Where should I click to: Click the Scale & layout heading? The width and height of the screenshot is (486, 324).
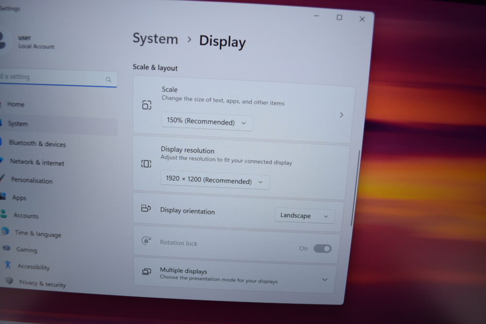click(x=155, y=68)
